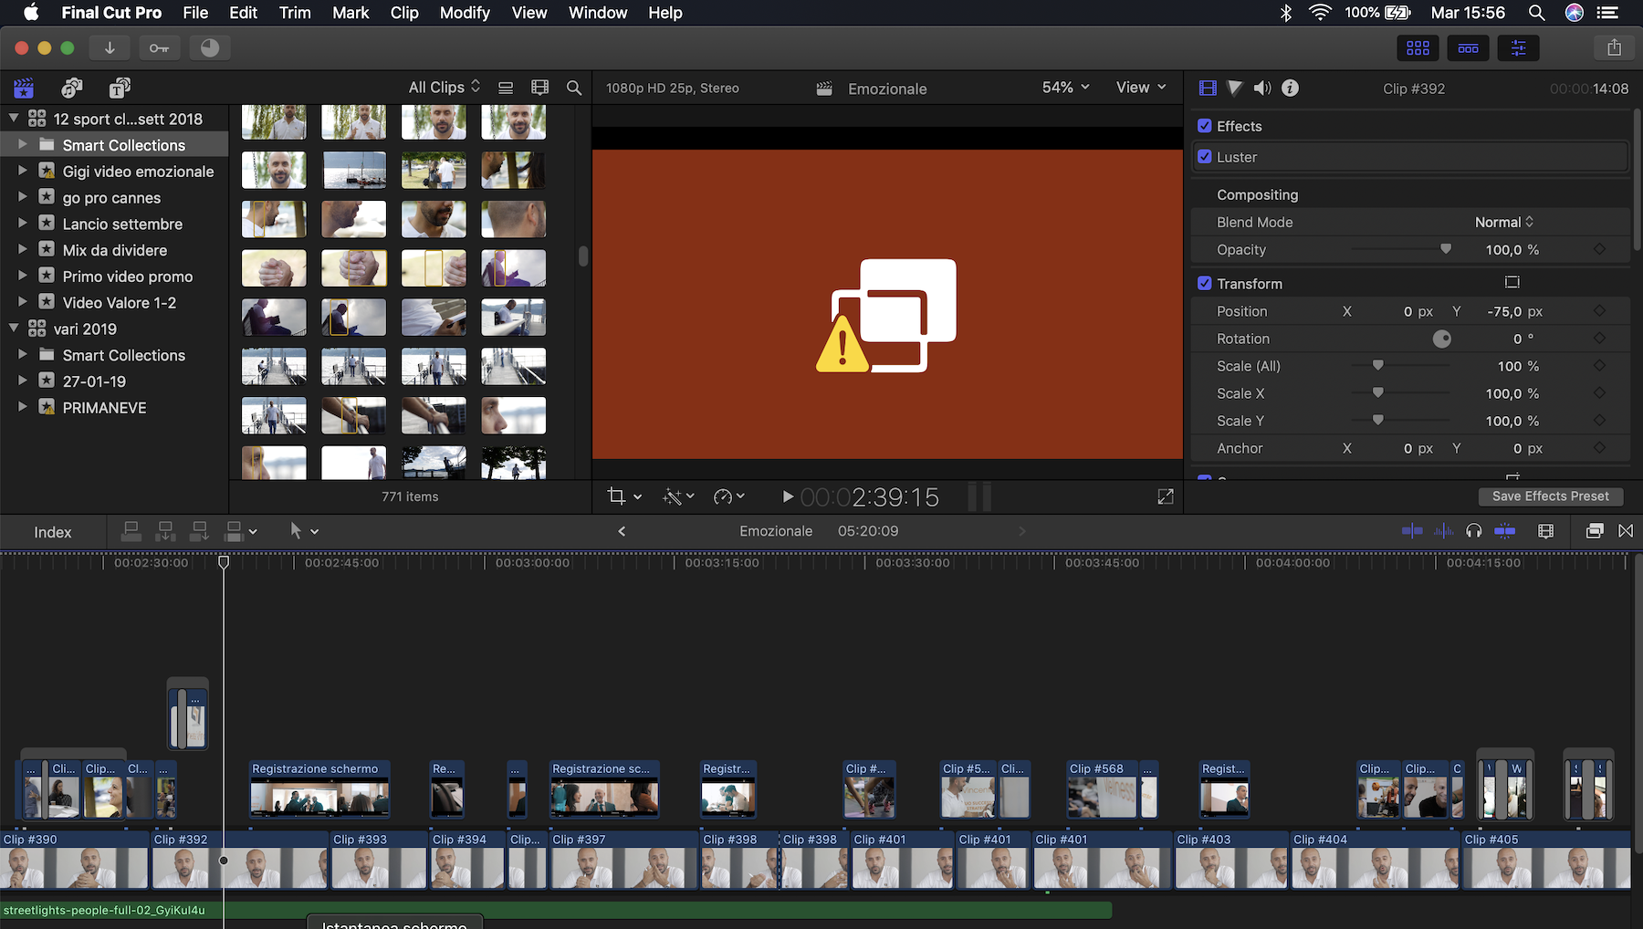Select PRIMANEVE event in sidebar
This screenshot has width=1643, height=929.
(104, 408)
